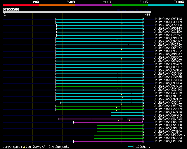
Task: Click the UniRef100_Q6PWI0 entry
Action: click(x=168, y=112)
